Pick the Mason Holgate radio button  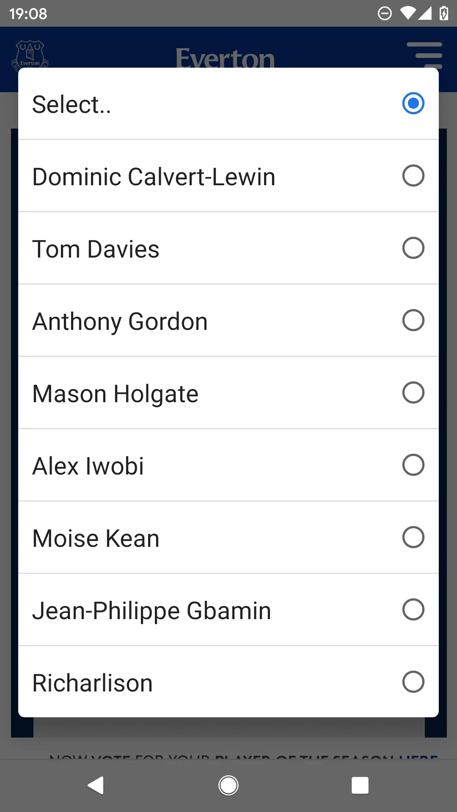413,393
